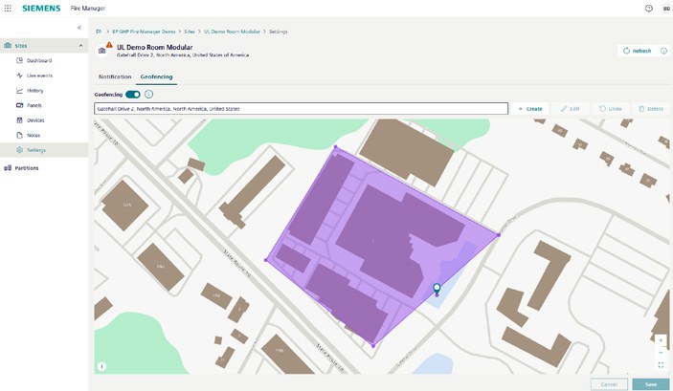Open Partitions in the sidebar
Screen dimensions: 673x391
point(27,168)
